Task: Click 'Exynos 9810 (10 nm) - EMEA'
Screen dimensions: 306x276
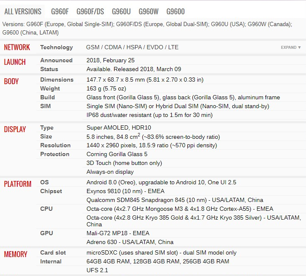Action: click(x=125, y=191)
